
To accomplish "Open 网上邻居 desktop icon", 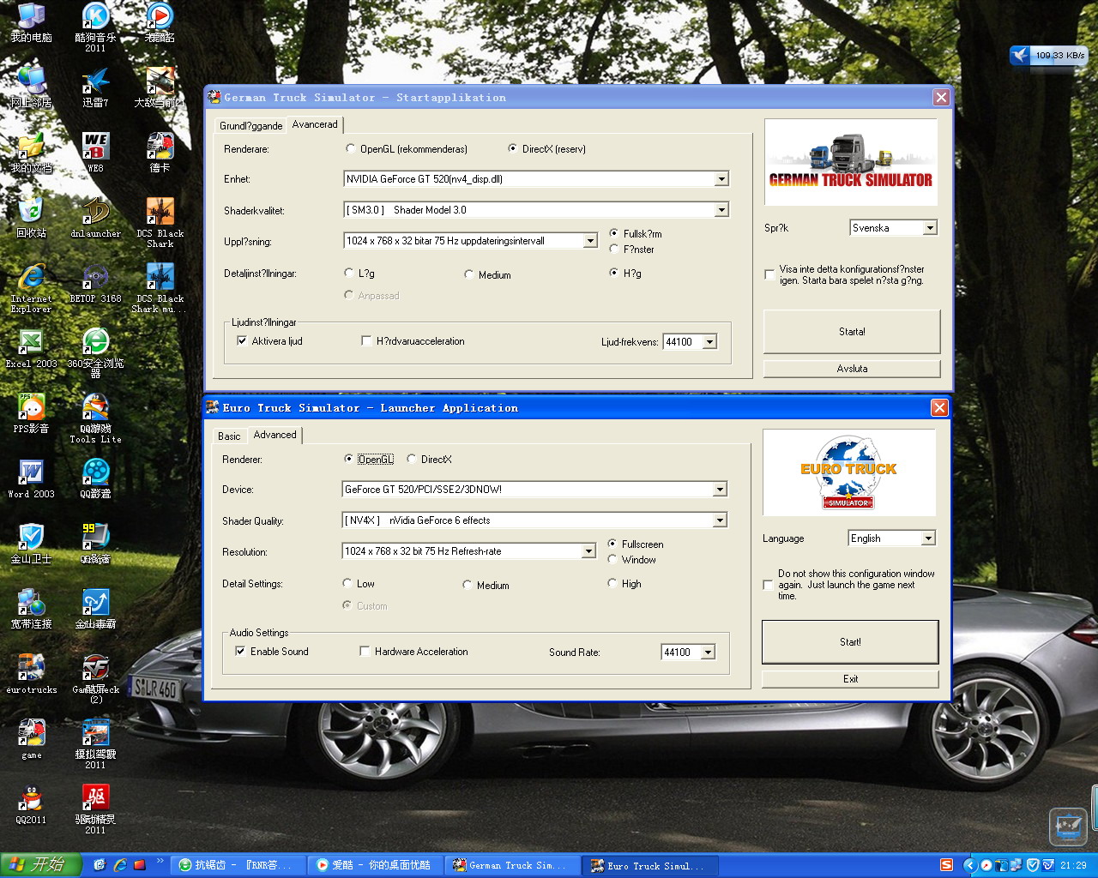I will pos(31,88).
